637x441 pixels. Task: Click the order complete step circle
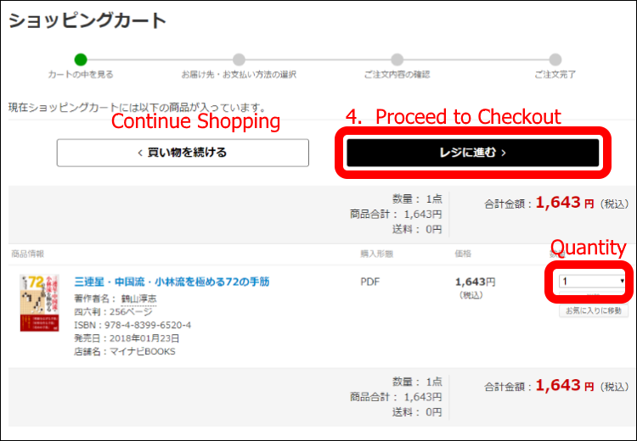(555, 59)
